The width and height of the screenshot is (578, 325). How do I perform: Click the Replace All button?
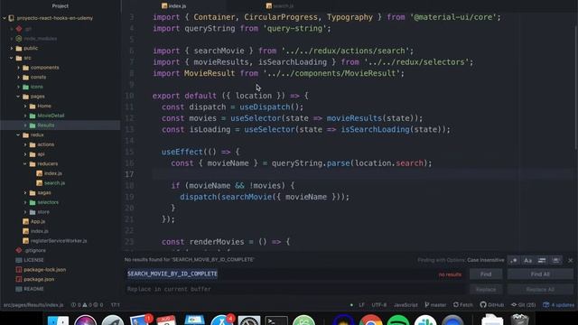[x=540, y=289]
